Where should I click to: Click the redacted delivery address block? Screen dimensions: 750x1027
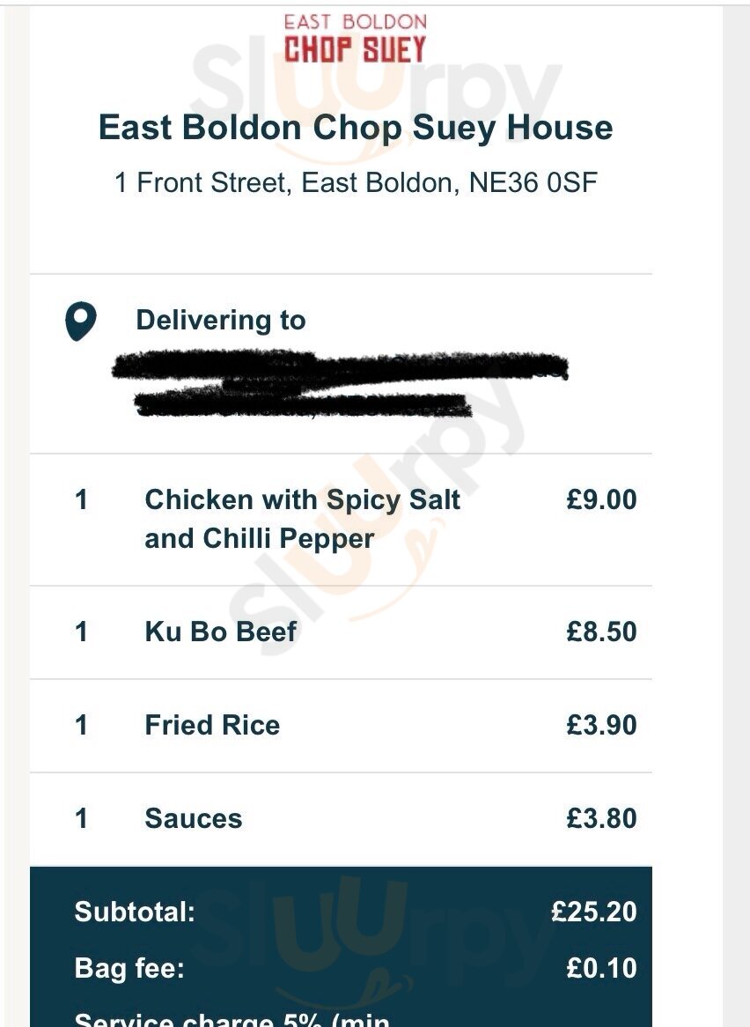[x=340, y=384]
